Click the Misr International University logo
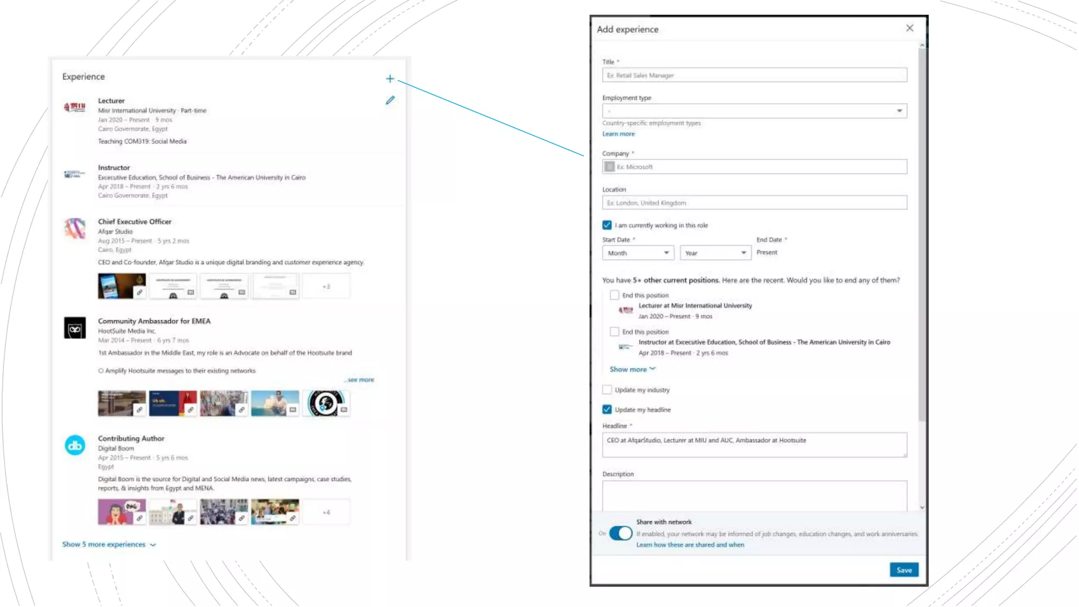Image resolution: width=1079 pixels, height=607 pixels. tap(75, 107)
